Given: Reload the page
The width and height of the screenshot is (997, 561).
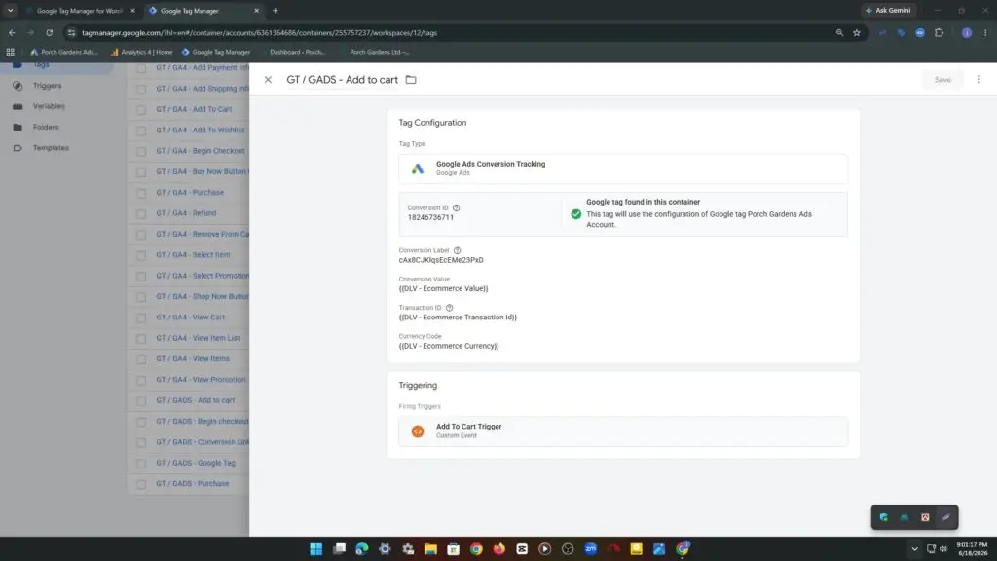Looking at the screenshot, I should [49, 32].
